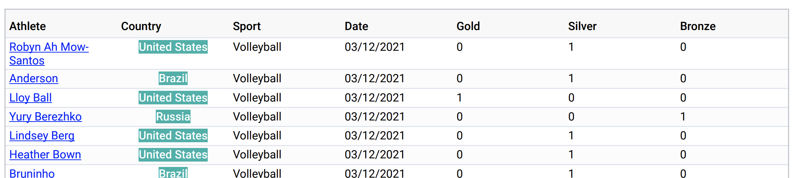Image resolution: width=795 pixels, height=178 pixels.
Task: Click the Gold column header
Action: point(468,26)
